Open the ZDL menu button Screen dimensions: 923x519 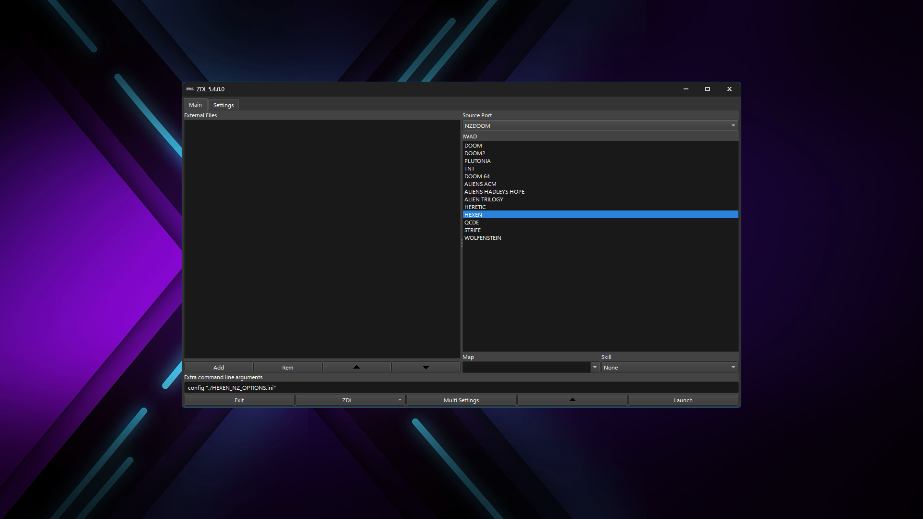tap(350, 400)
